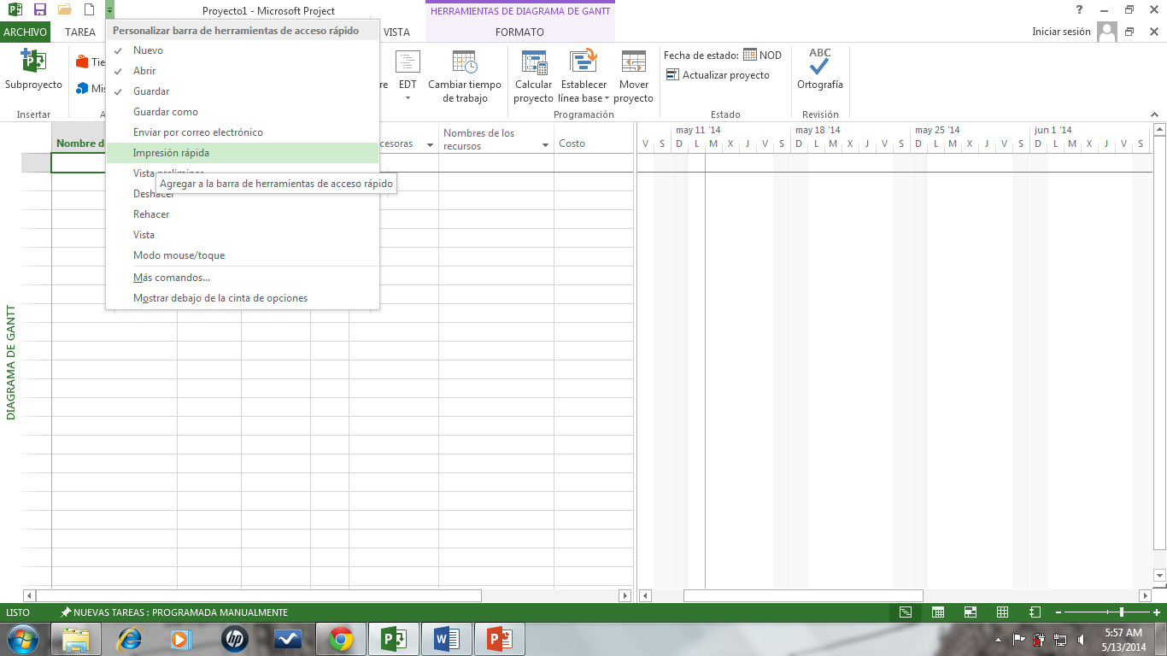
Task: Open the ARCHIVO tab
Action: coord(26,32)
